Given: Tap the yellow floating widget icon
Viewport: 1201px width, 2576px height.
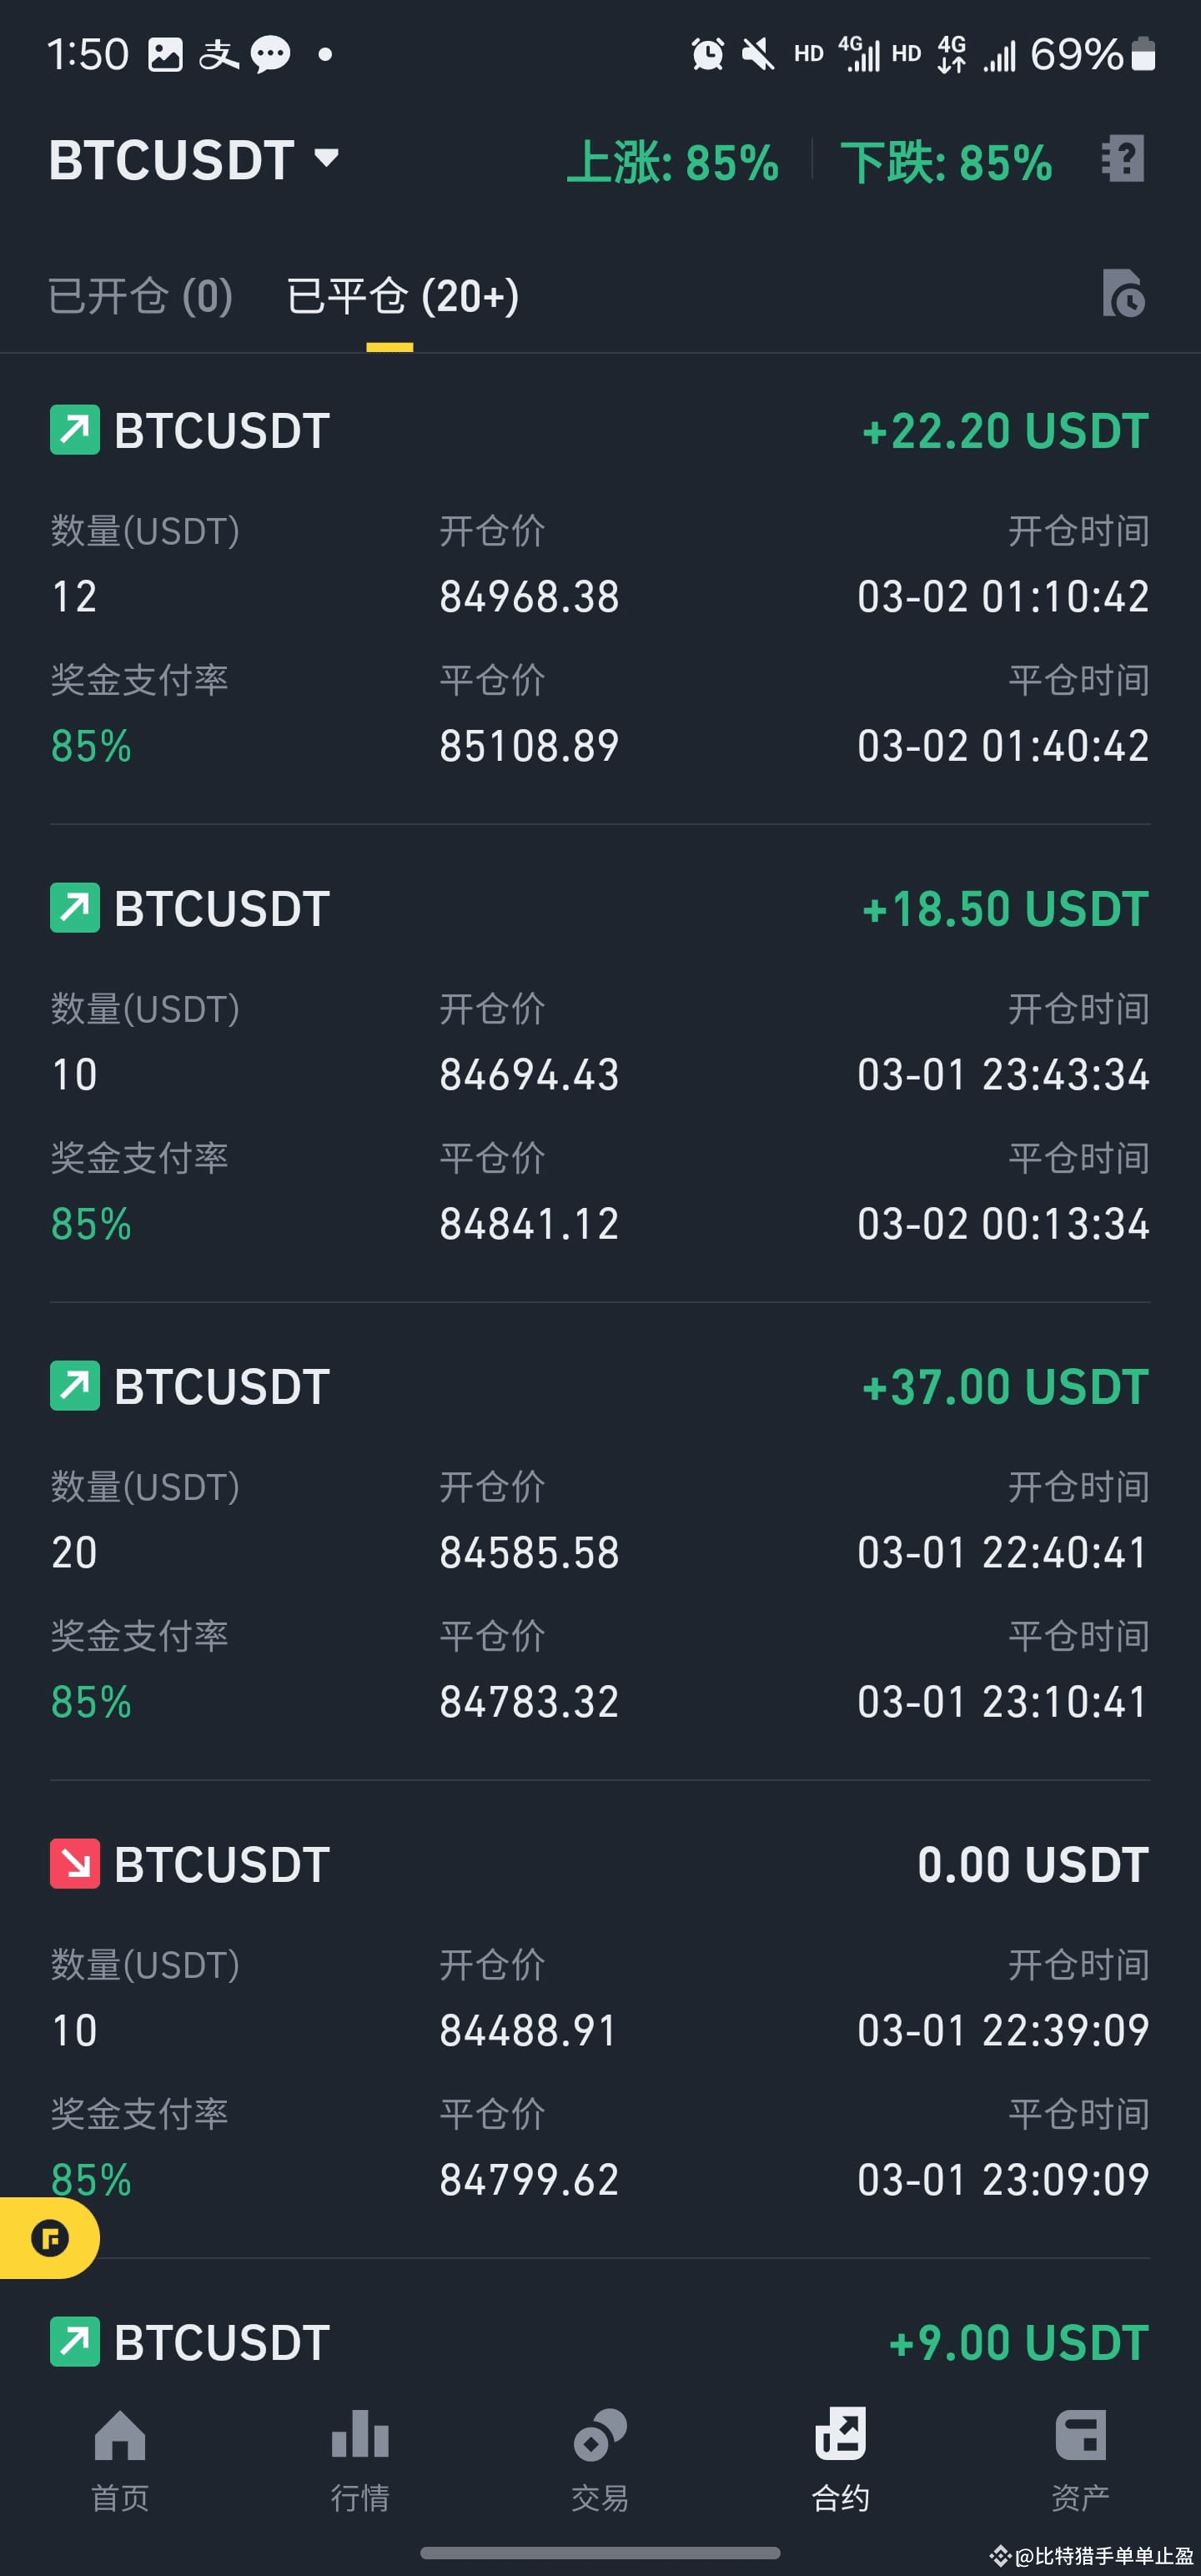Looking at the screenshot, I should (x=49, y=2238).
